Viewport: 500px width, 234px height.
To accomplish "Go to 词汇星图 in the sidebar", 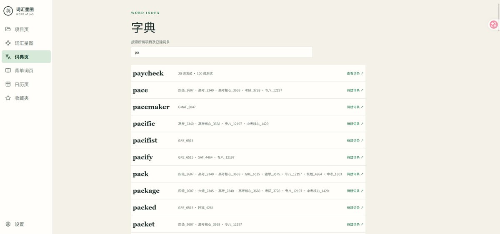I will (x=26, y=43).
